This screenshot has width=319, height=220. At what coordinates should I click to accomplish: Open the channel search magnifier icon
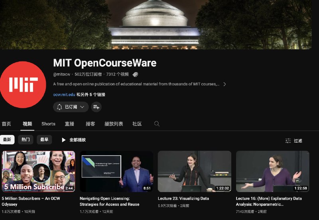157,124
